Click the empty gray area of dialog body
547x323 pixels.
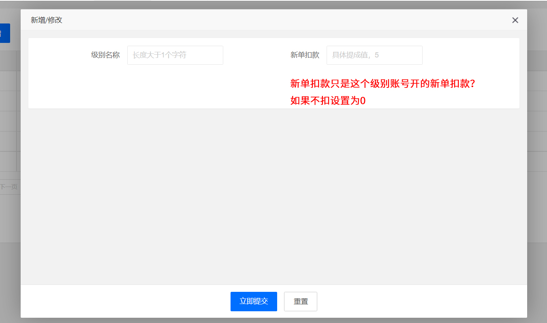click(x=274, y=194)
